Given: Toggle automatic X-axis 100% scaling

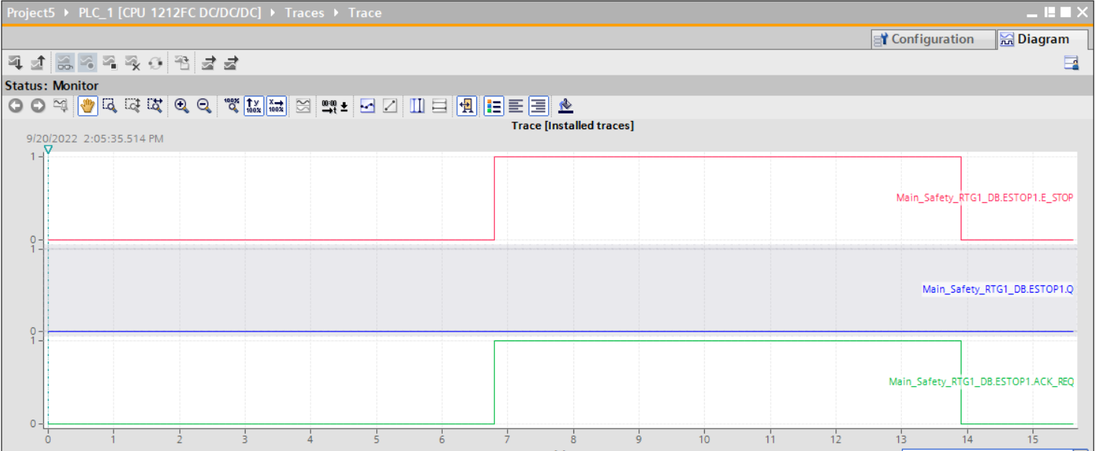Looking at the screenshot, I should 276,106.
